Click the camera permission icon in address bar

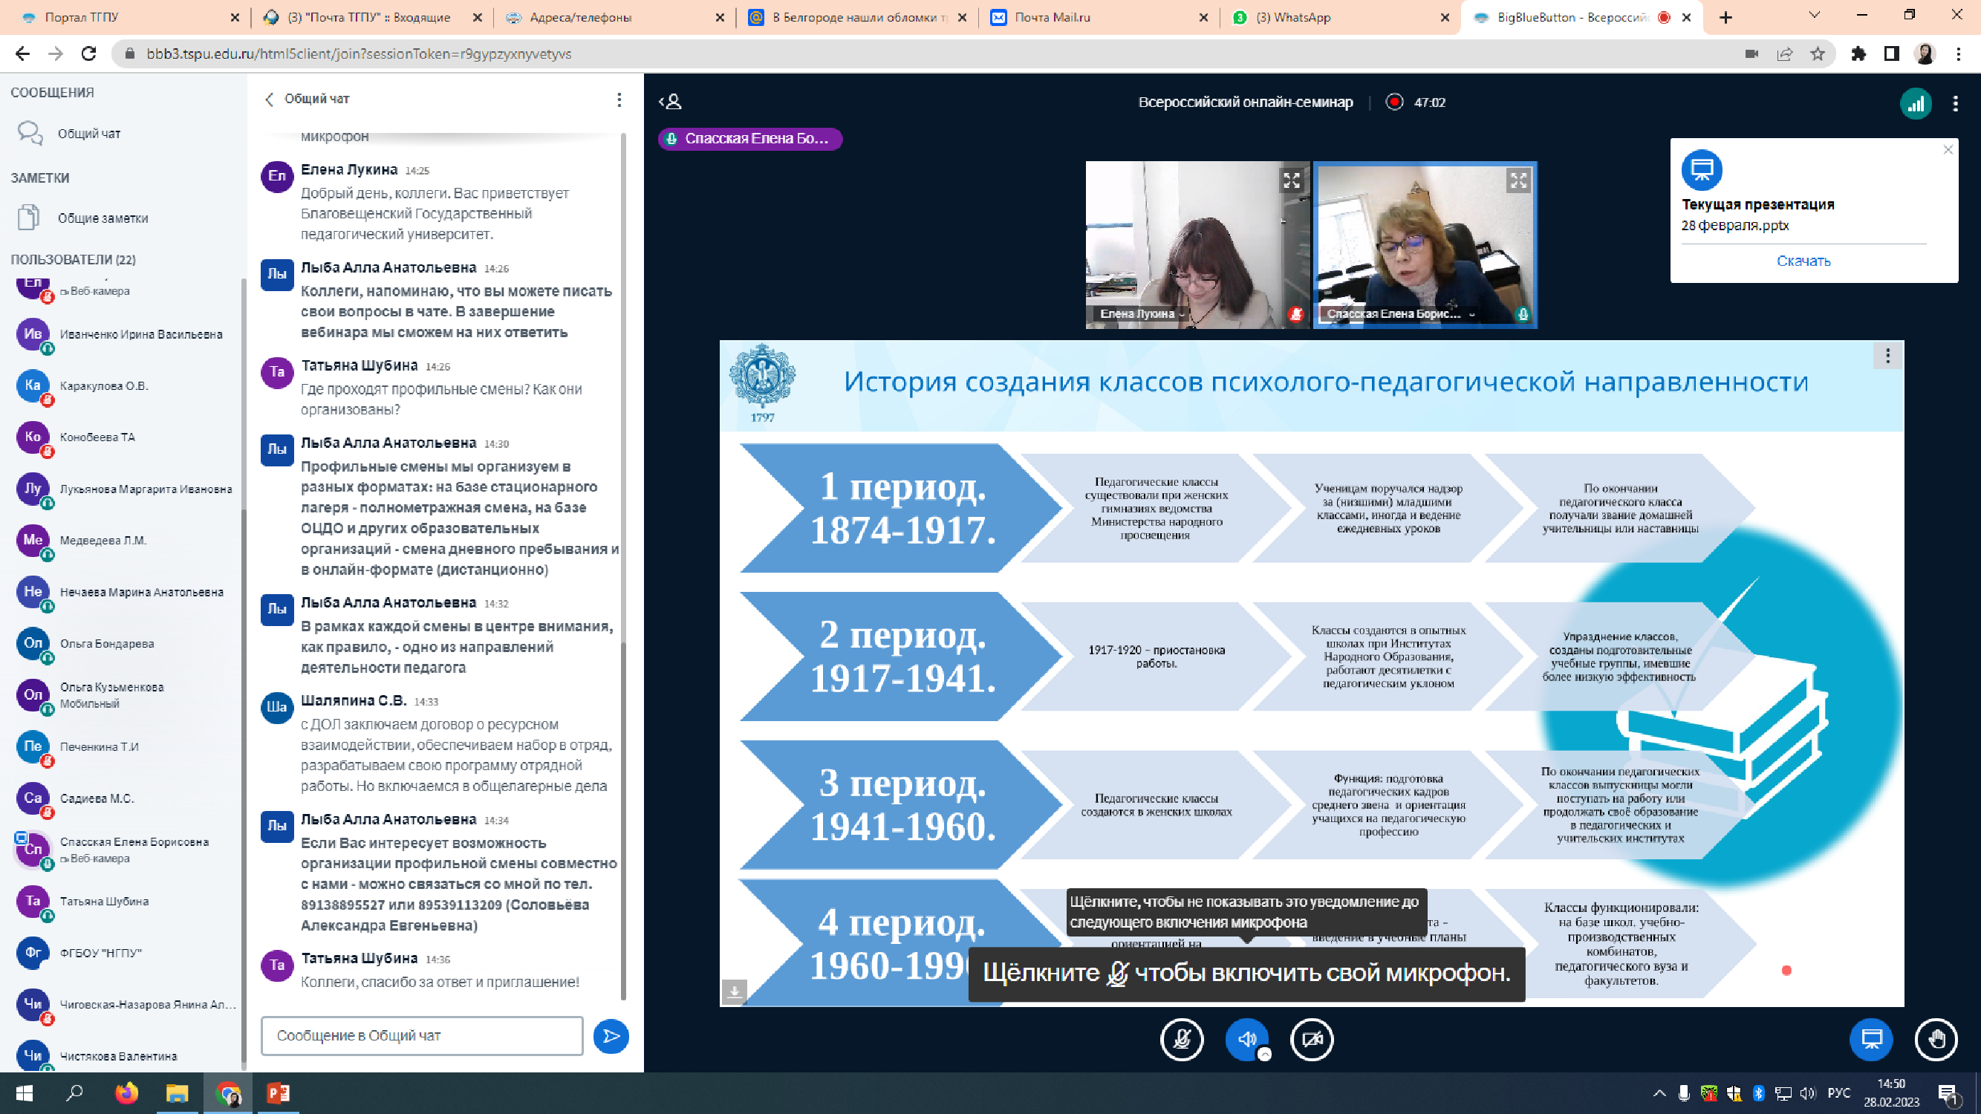(x=1751, y=53)
